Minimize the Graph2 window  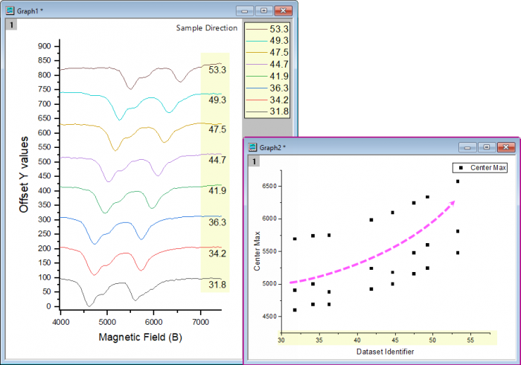click(467, 147)
